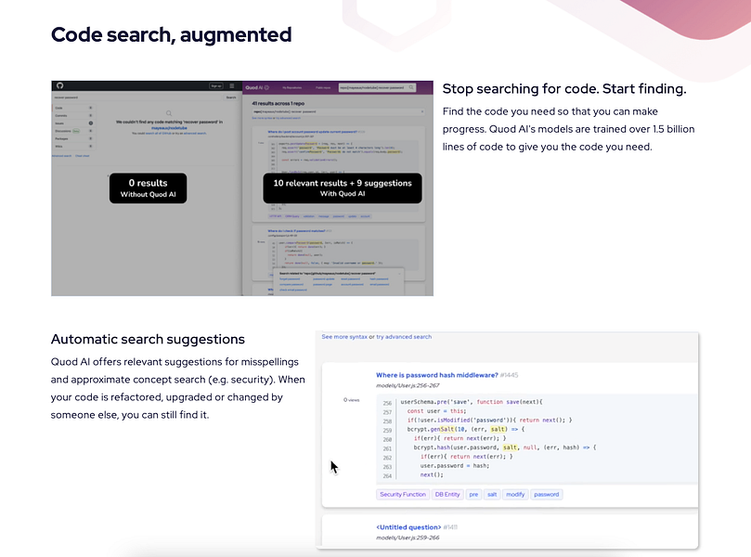
Task: Click '0 results Without Quod AI' badge
Action: tap(148, 188)
